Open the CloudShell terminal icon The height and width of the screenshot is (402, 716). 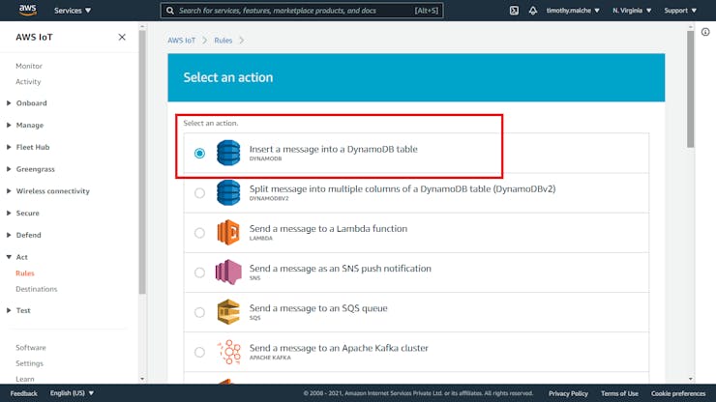click(x=514, y=11)
